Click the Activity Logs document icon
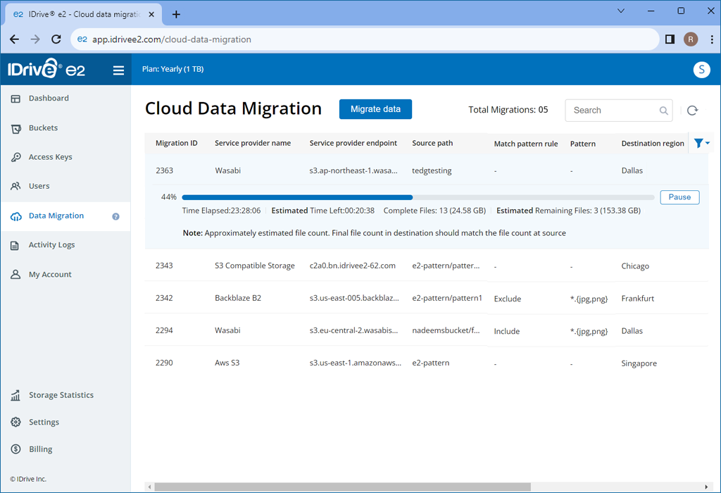 (15, 245)
